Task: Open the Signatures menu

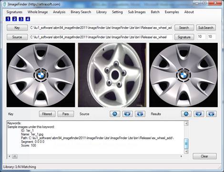Action: pos(14,12)
